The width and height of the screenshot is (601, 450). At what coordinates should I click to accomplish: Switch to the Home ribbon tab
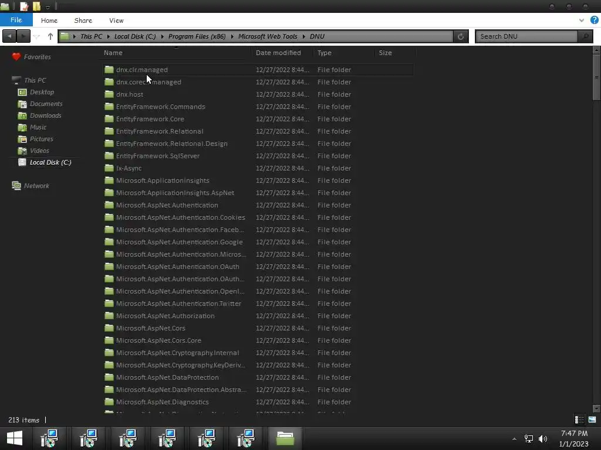coord(49,21)
